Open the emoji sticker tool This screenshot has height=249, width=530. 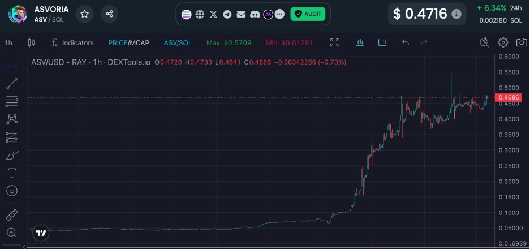12,191
